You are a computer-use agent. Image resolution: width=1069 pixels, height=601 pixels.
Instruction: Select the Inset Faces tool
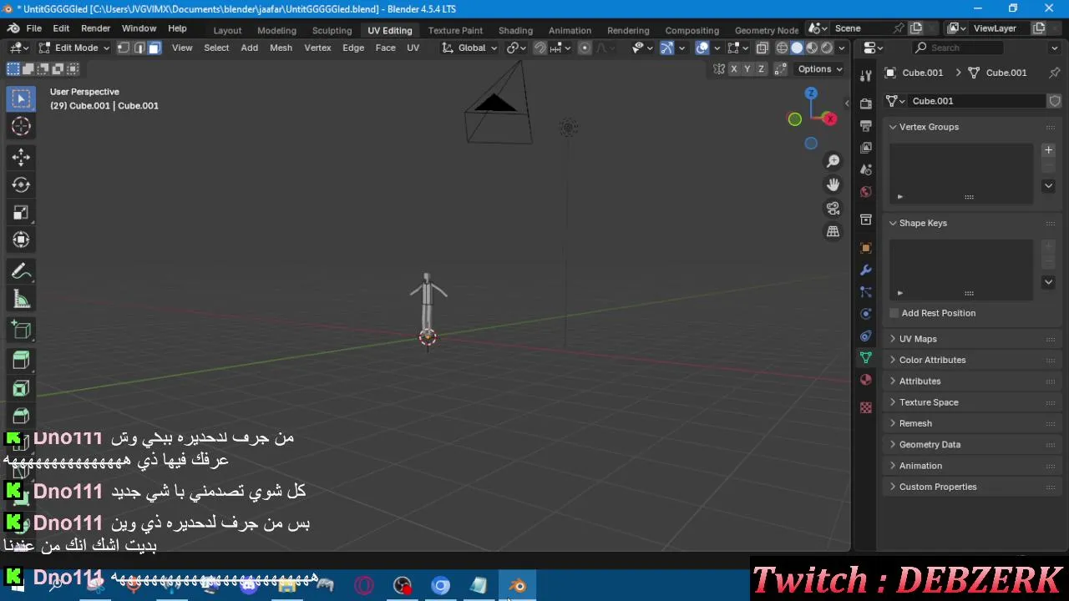tap(21, 388)
